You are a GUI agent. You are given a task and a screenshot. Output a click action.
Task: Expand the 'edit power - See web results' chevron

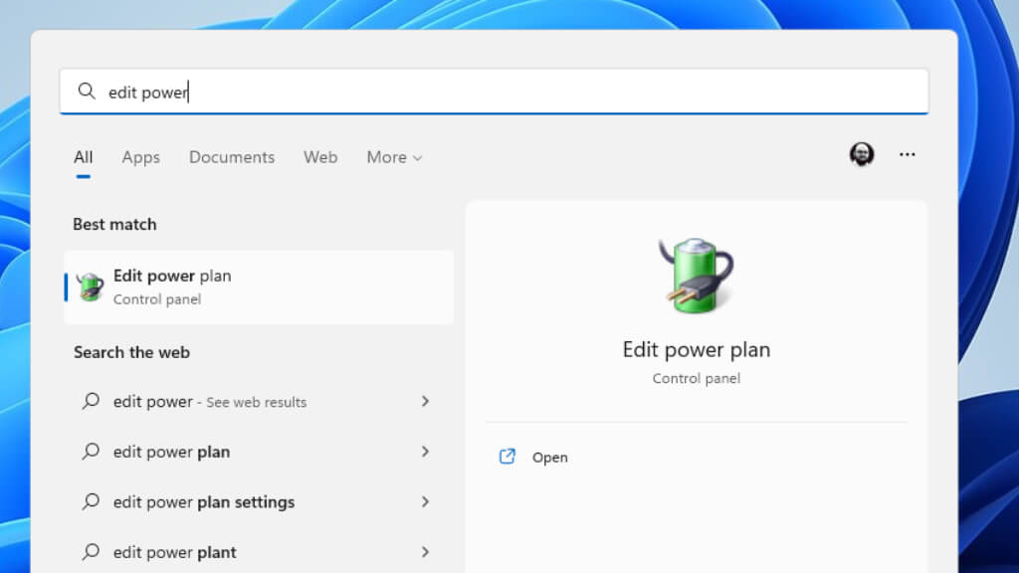coord(425,402)
